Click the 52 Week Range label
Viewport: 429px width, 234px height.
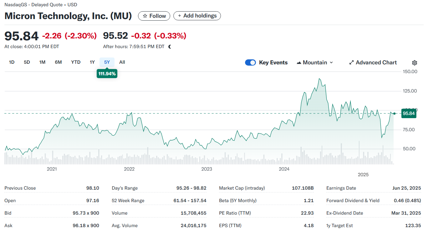tap(128, 201)
